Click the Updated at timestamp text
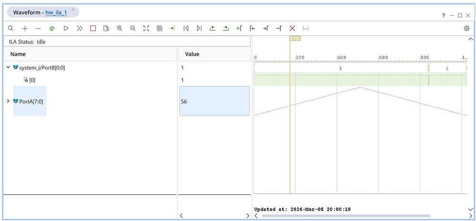476x221 pixels. pos(302,209)
